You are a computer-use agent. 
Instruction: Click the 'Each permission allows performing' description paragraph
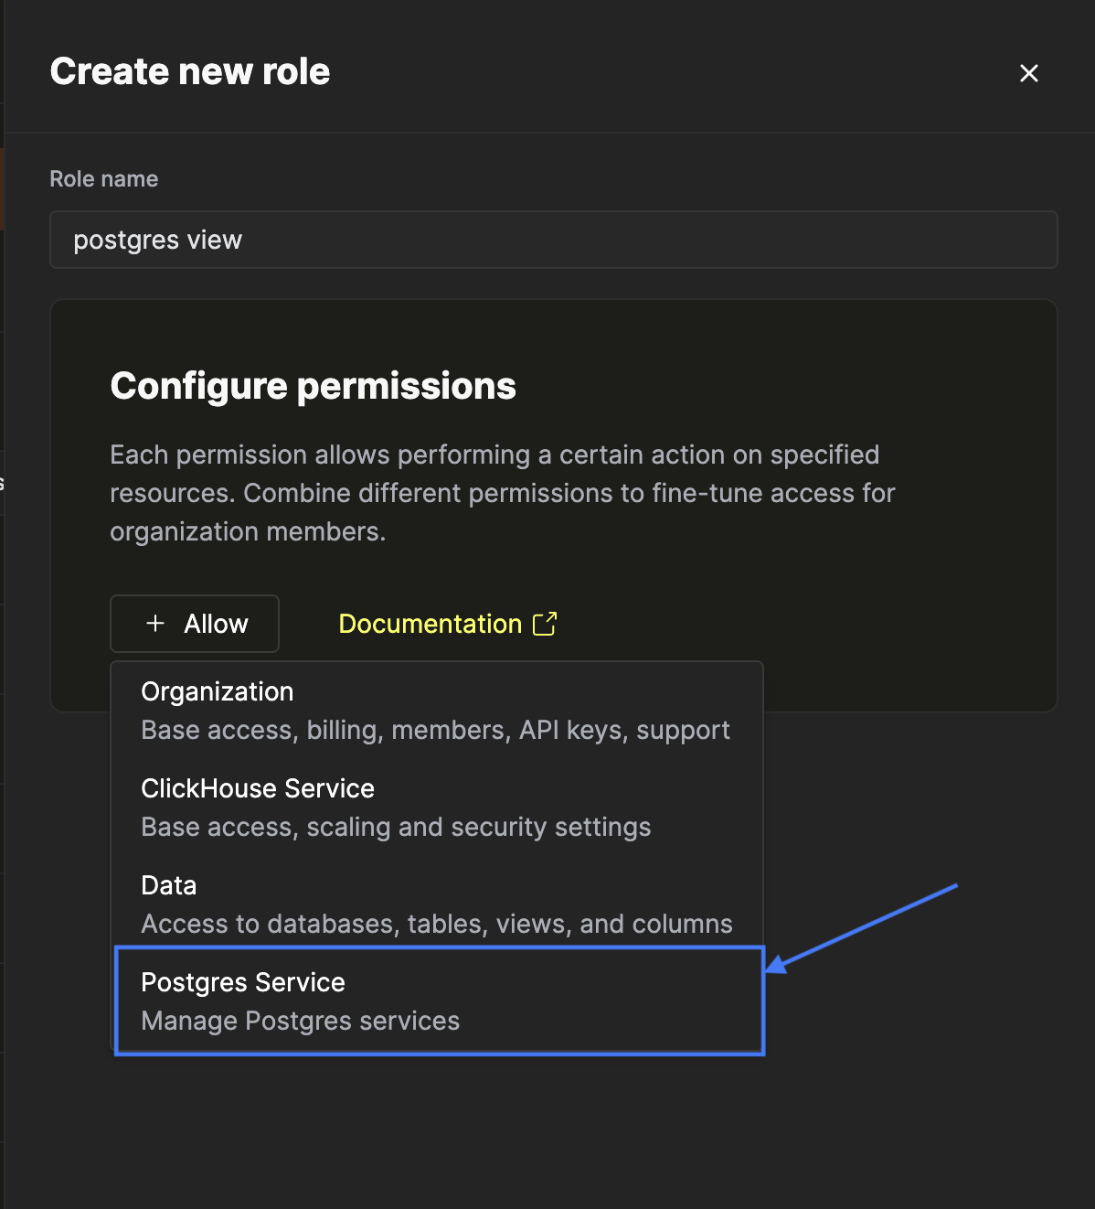pos(503,493)
